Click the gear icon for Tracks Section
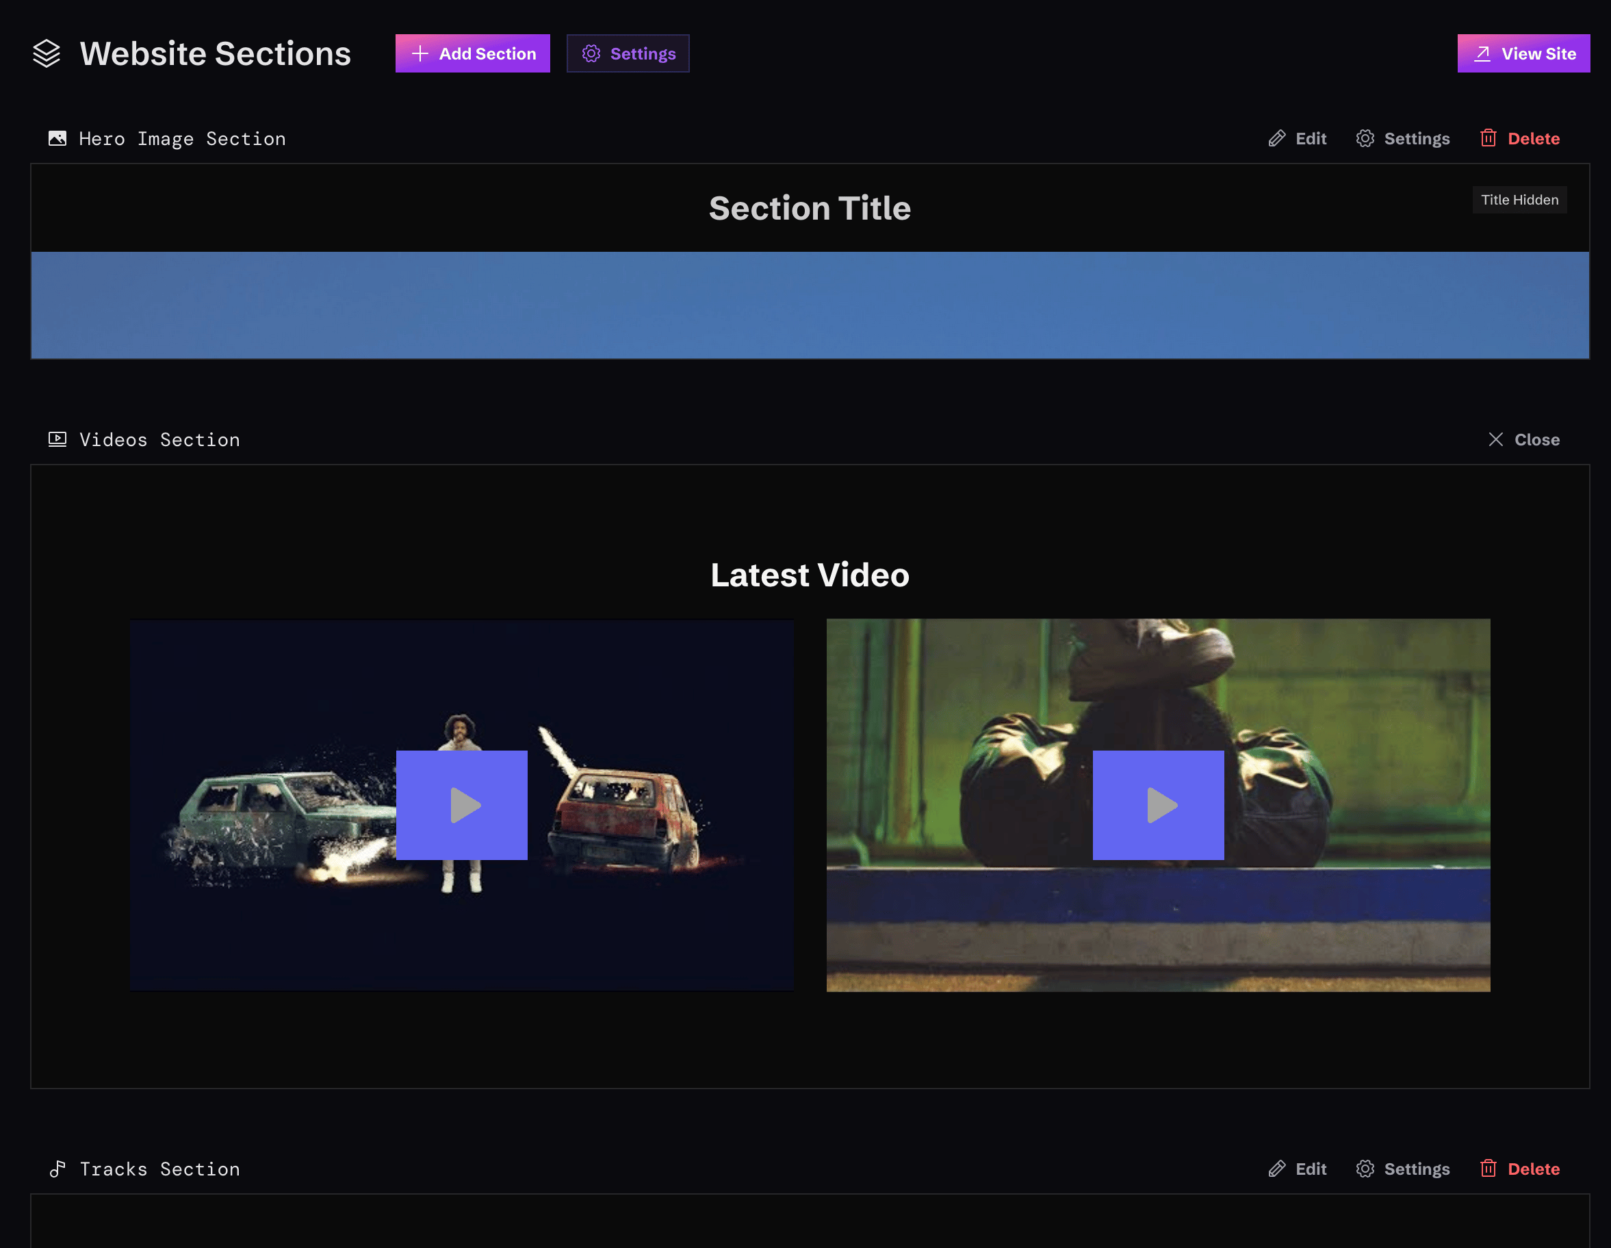Image resolution: width=1611 pixels, height=1248 pixels. (1365, 1169)
